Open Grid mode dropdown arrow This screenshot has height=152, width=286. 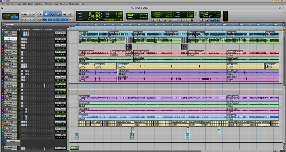click(x=17, y=17)
